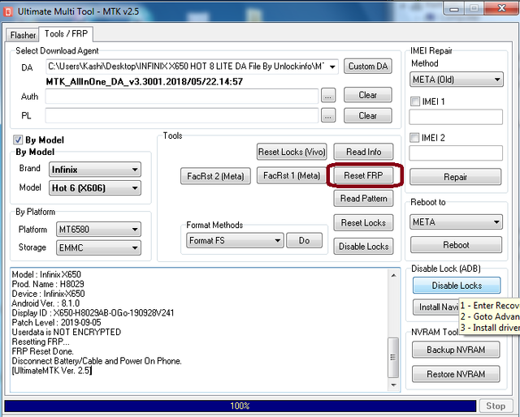Click the MTK_AllInOne_DA version text
The height and width of the screenshot is (417, 520).
145,81
